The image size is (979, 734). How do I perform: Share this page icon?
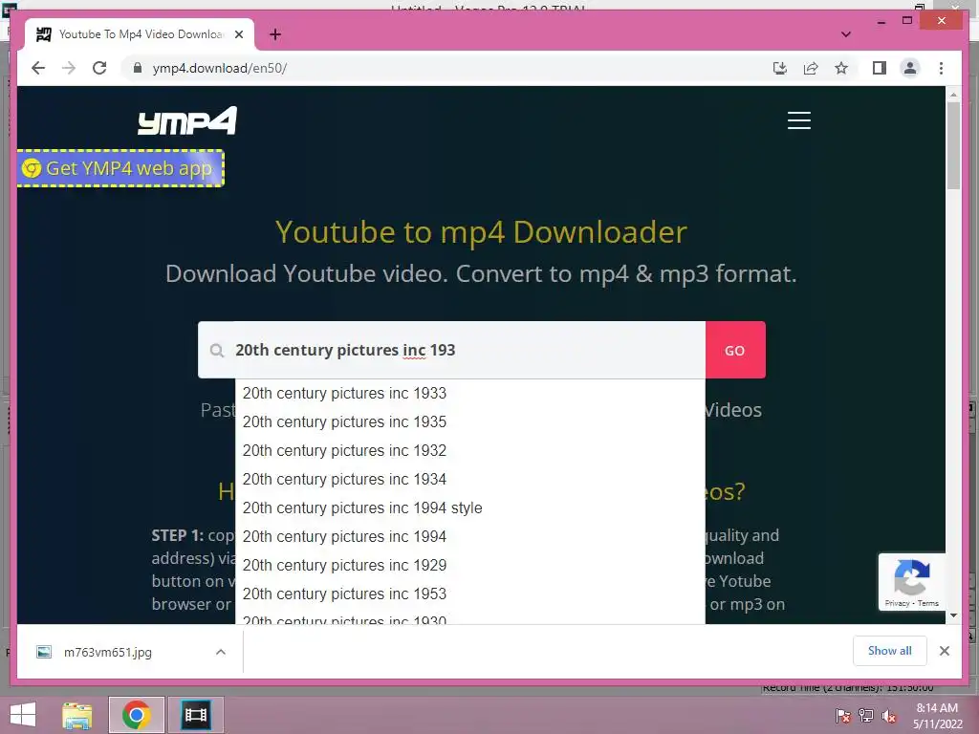(x=811, y=68)
